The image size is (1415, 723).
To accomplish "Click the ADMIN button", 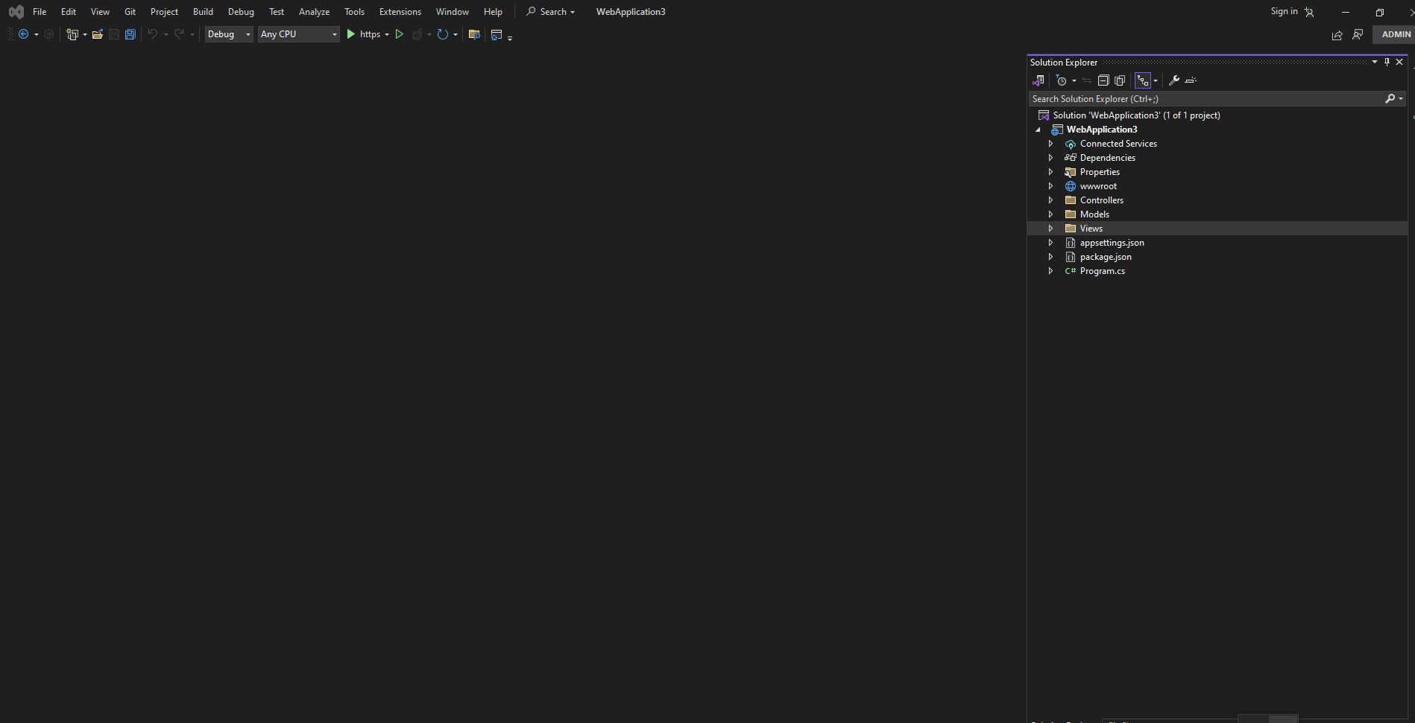I will click(1396, 34).
